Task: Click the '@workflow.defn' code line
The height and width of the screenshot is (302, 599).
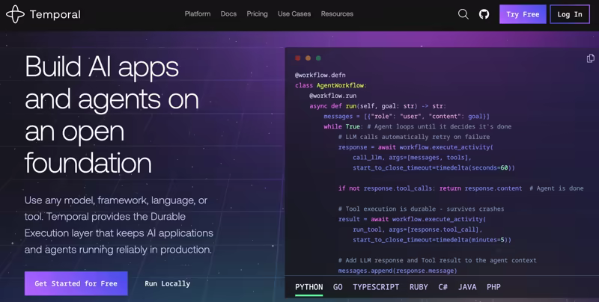Action: click(x=320, y=75)
